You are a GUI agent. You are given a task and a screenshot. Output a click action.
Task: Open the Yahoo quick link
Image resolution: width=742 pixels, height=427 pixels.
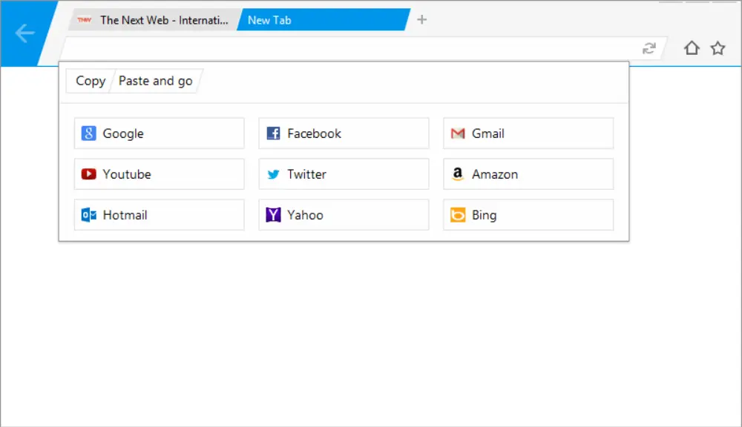tap(344, 215)
